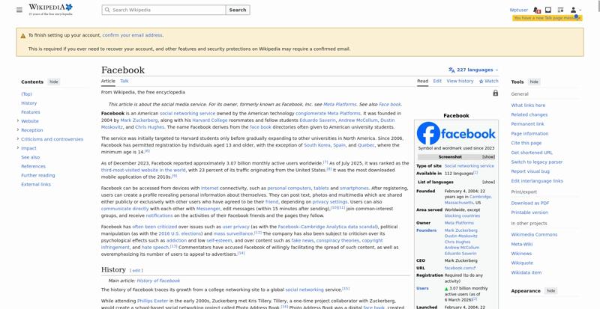The height and width of the screenshot is (309, 600).
Task: Go to History in Contents sidebar
Action: coord(28,103)
